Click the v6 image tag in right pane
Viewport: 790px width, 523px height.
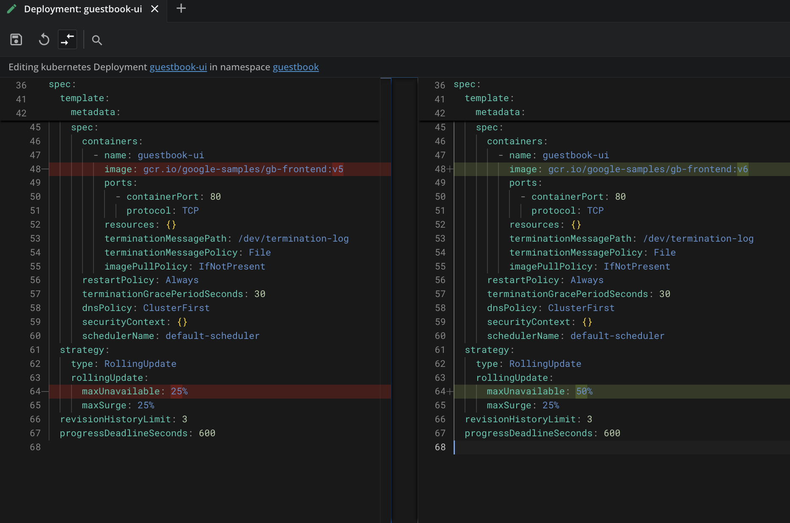743,169
